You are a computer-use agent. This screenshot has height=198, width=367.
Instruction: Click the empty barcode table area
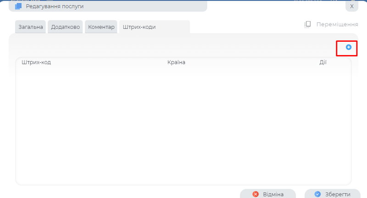(x=183, y=124)
